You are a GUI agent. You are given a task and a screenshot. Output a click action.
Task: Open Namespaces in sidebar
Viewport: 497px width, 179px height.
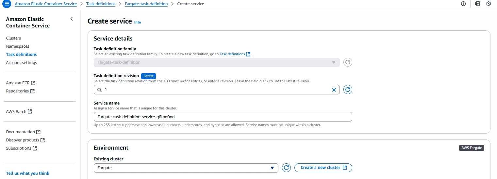[x=18, y=46]
